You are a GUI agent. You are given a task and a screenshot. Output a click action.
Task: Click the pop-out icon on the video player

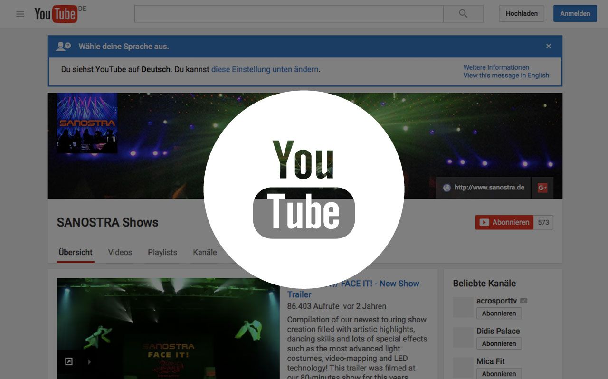(x=68, y=362)
